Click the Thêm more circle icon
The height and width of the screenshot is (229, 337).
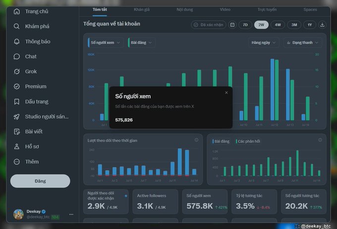pyautogui.click(x=17, y=161)
